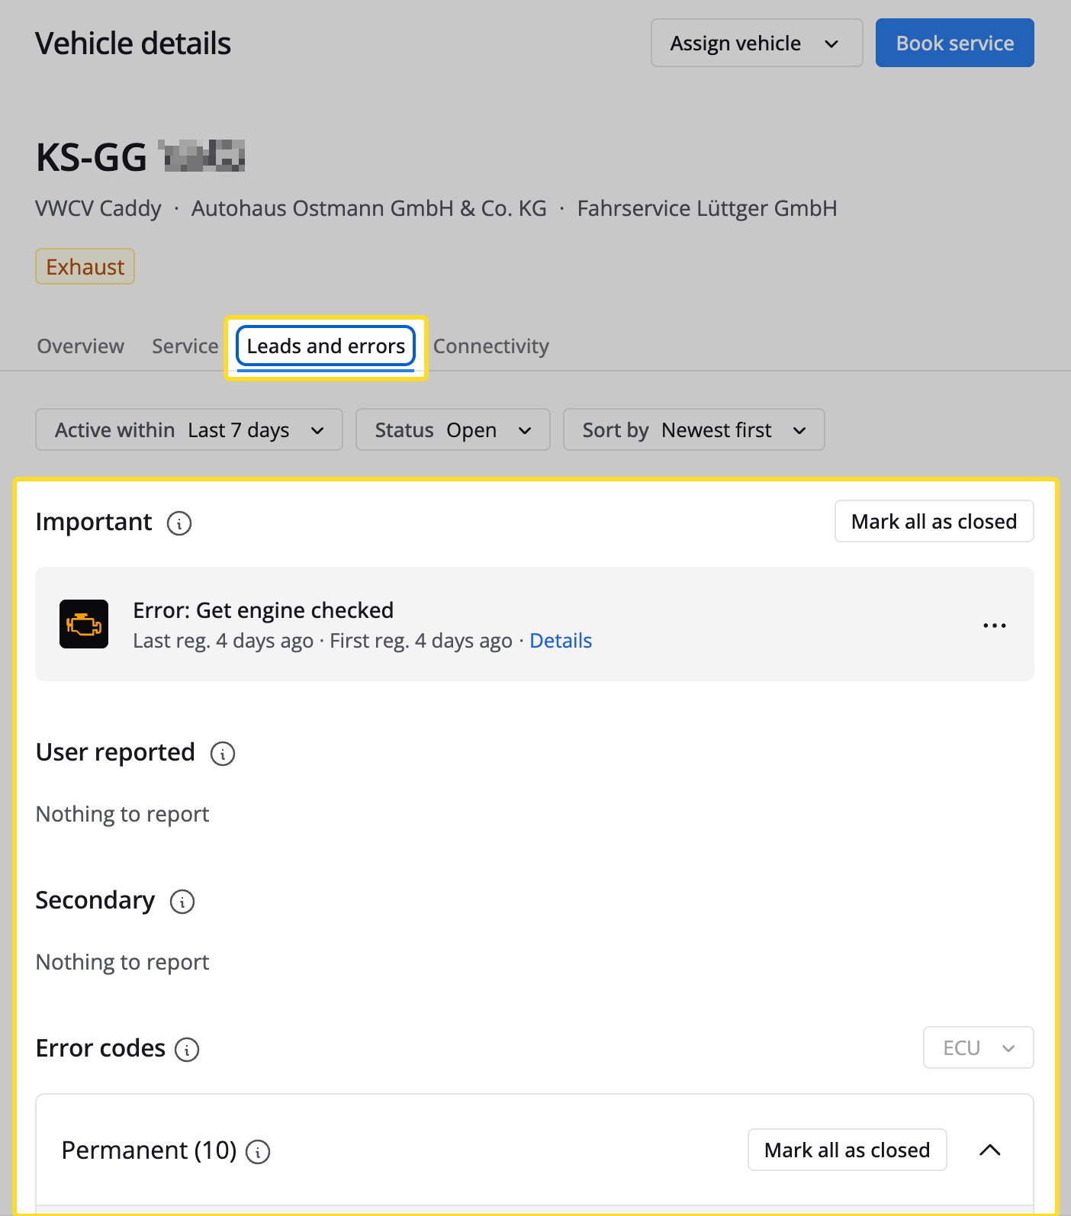This screenshot has height=1216, width=1071.
Task: Open Error codes info icon
Action: coord(187,1050)
